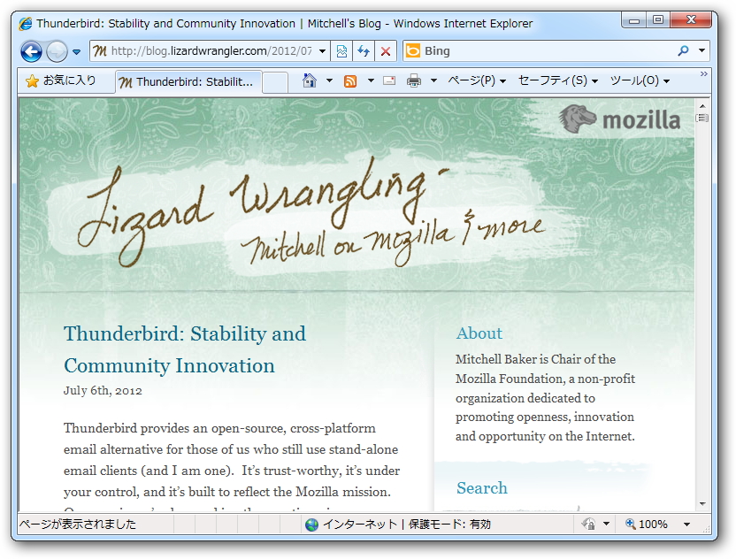Click the blog favicon in the address bar

[x=100, y=51]
